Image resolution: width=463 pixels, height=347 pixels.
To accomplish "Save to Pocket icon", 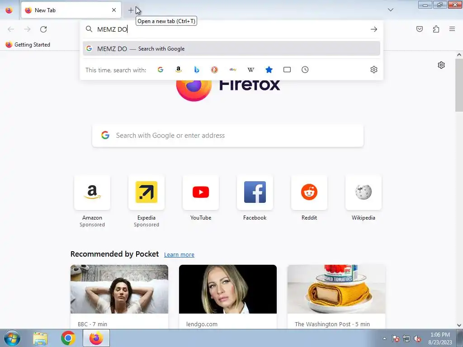I will pos(420,29).
